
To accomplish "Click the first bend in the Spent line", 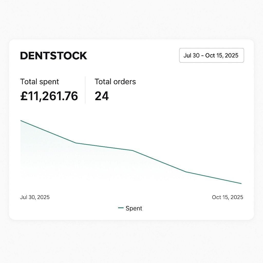I will (x=76, y=143).
